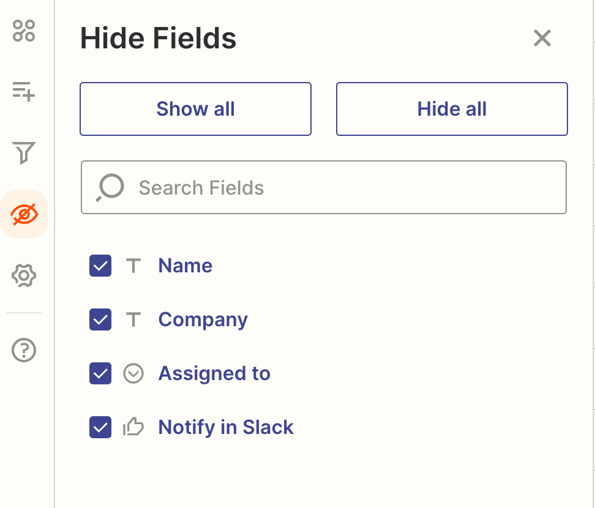
Task: Click the magnifier icon in search box
Action: point(110,187)
